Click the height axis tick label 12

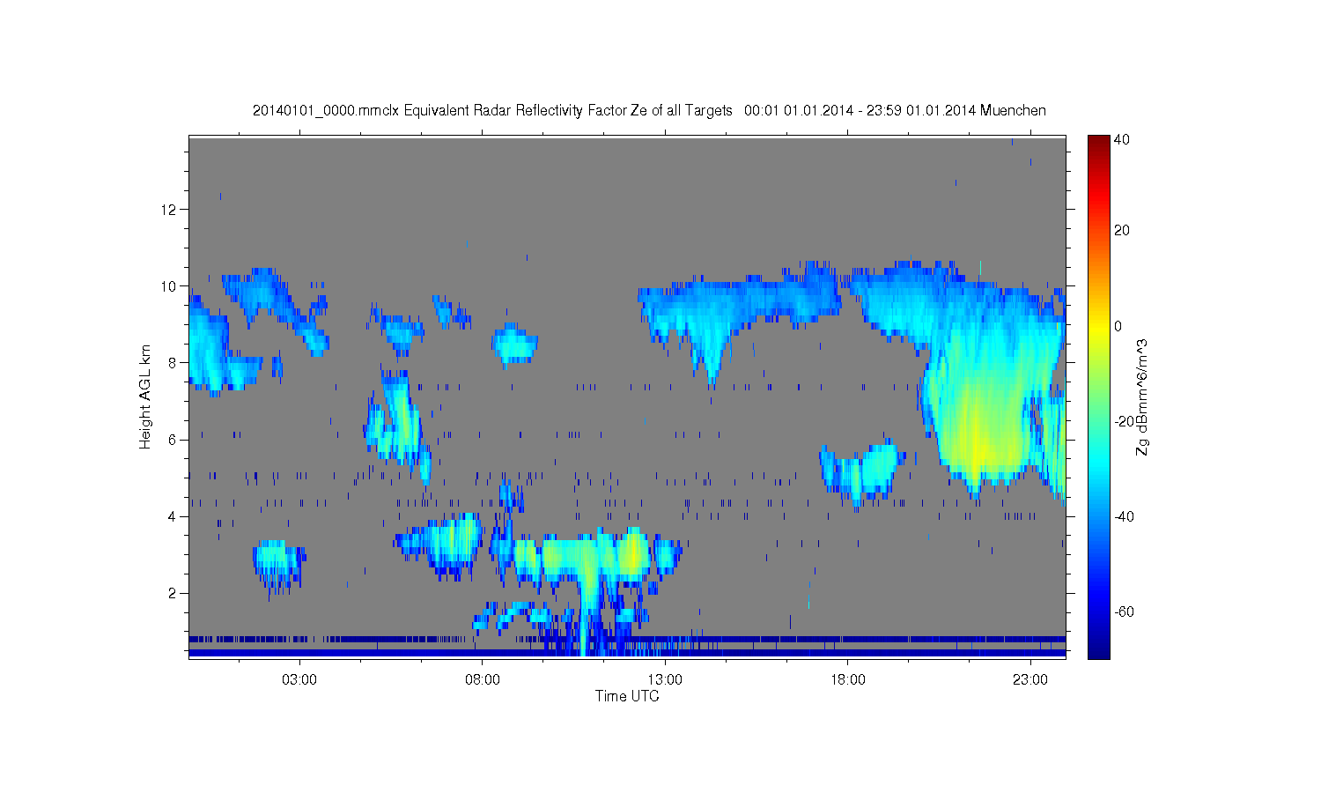point(170,210)
